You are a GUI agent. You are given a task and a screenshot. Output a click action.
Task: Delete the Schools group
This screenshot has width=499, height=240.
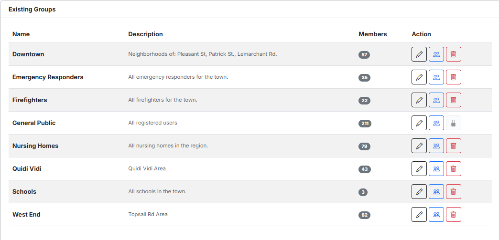tap(453, 192)
